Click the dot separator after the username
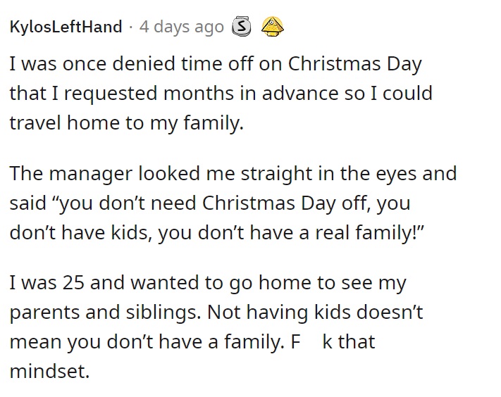The height and width of the screenshot is (397, 501). pos(130,27)
